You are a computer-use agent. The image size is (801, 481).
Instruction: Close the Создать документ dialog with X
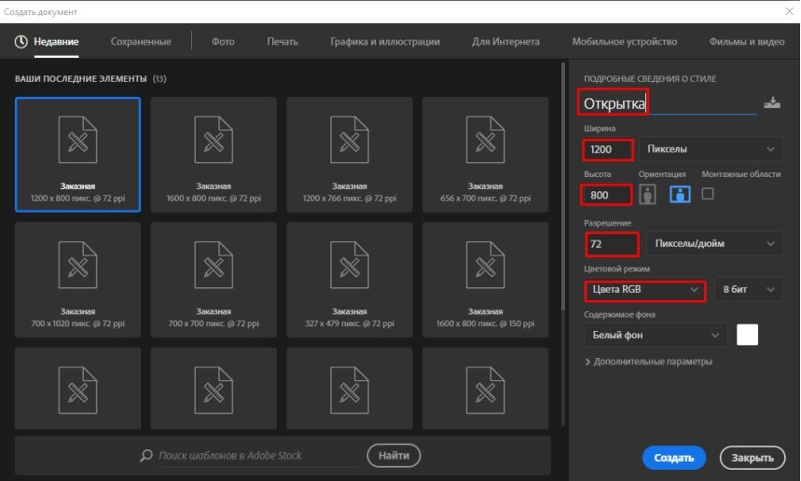789,11
